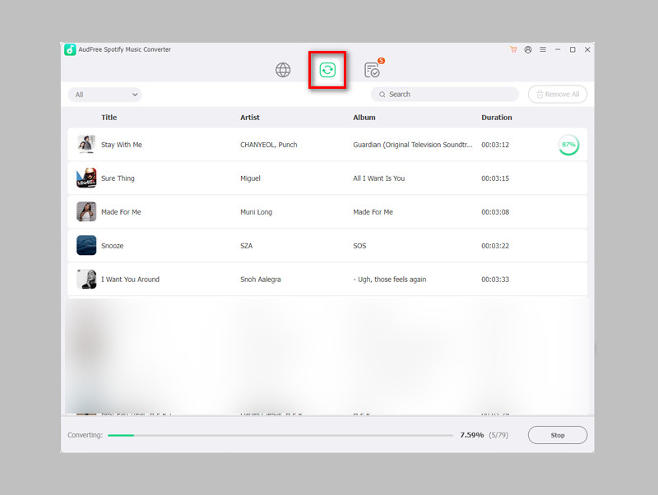Select the song title Stay With Me
This screenshot has width=658, height=495.
[x=121, y=145]
